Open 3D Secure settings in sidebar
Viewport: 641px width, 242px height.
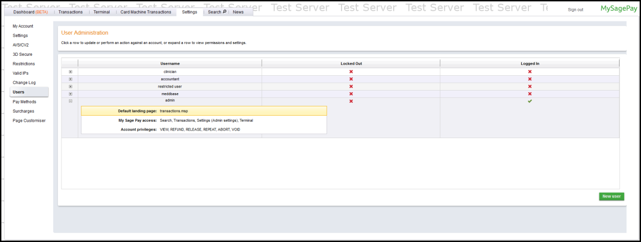click(x=23, y=54)
